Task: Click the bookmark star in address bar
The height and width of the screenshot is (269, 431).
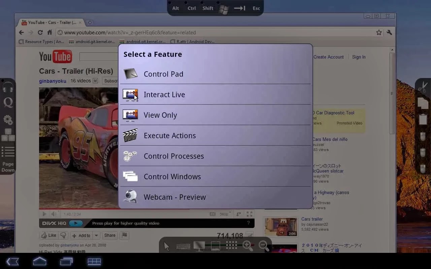Action: (x=379, y=33)
